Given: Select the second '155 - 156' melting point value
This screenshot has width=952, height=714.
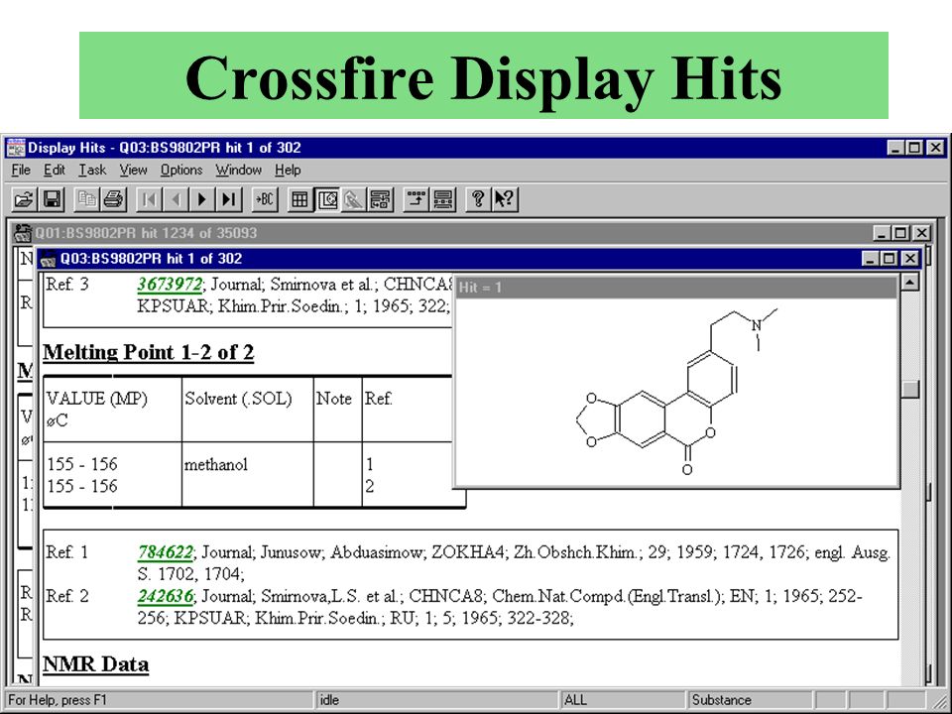Looking at the screenshot, I should [x=82, y=486].
